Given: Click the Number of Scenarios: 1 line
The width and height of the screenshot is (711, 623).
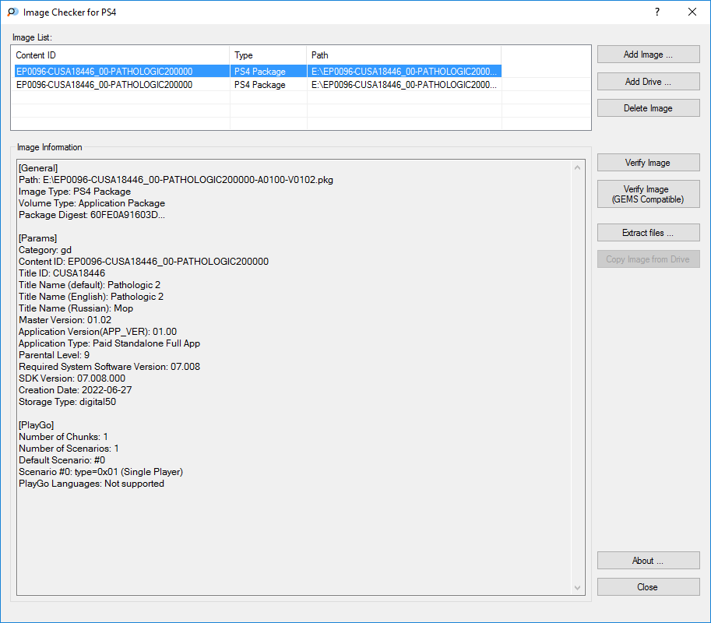Looking at the screenshot, I should point(69,449).
